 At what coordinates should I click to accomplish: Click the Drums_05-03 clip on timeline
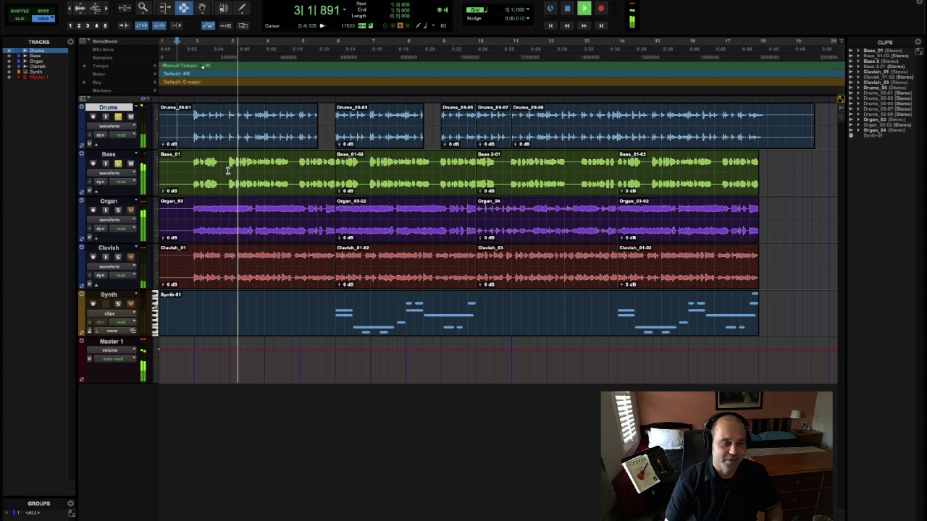[x=379, y=126]
